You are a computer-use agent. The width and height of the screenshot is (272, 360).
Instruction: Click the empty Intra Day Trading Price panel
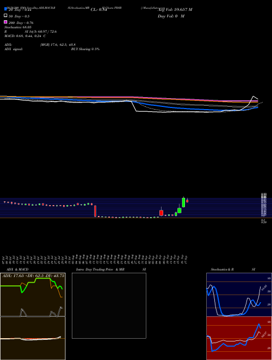pyautogui.click(x=109, y=305)
